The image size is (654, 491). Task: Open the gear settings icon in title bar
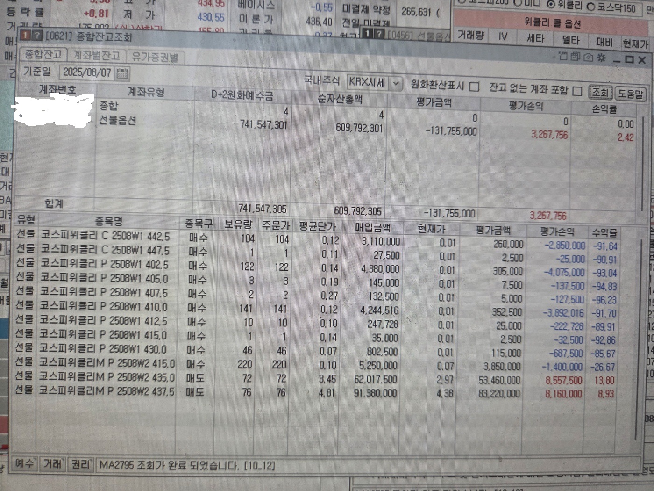pos(601,58)
